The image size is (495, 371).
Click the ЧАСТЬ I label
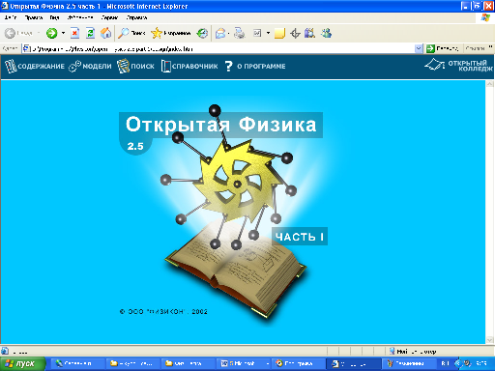(300, 237)
